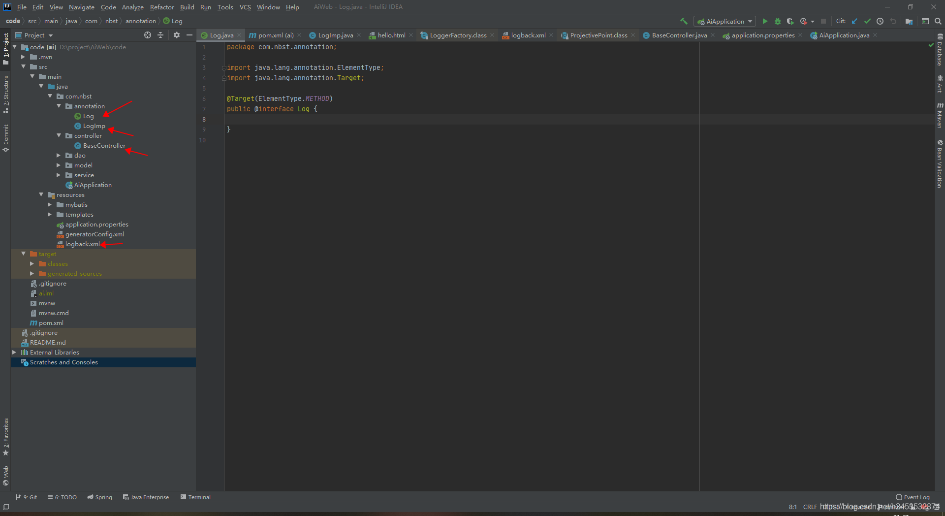The width and height of the screenshot is (945, 516).
Task: Close the hello.html tab
Action: pos(411,35)
